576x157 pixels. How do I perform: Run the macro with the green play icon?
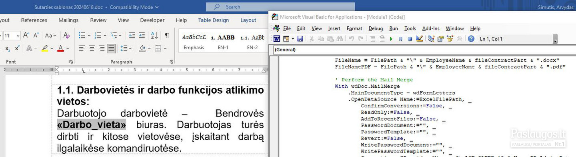click(391, 39)
